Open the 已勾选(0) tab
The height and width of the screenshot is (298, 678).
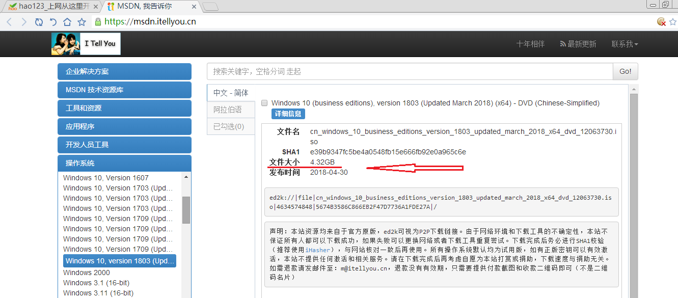[x=229, y=126]
